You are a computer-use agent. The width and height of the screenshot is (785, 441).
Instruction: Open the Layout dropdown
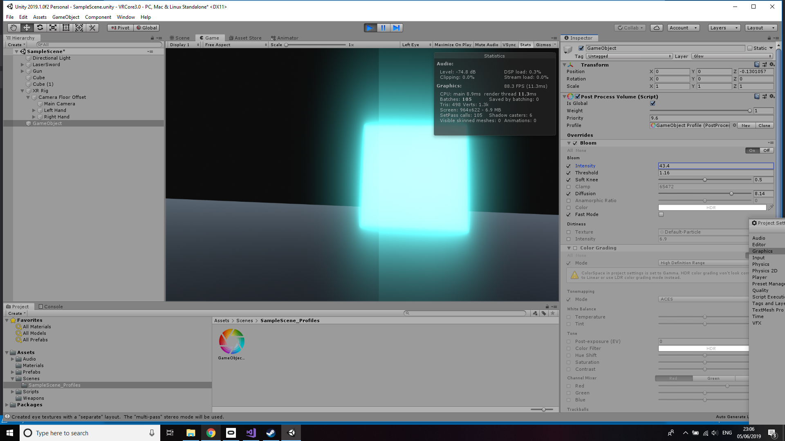click(760, 28)
